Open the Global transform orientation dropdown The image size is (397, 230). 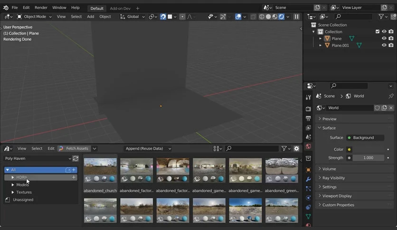pyautogui.click(x=132, y=17)
